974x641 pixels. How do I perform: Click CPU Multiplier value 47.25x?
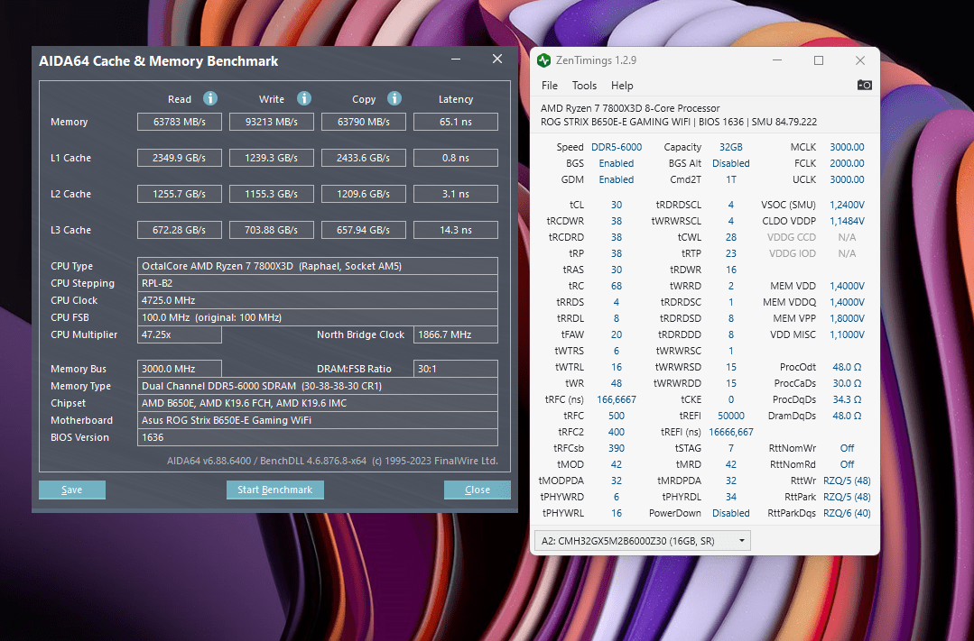click(180, 334)
